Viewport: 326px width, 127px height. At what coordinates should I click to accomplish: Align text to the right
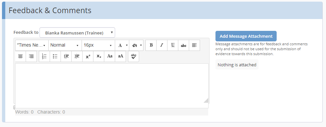click(x=31, y=56)
